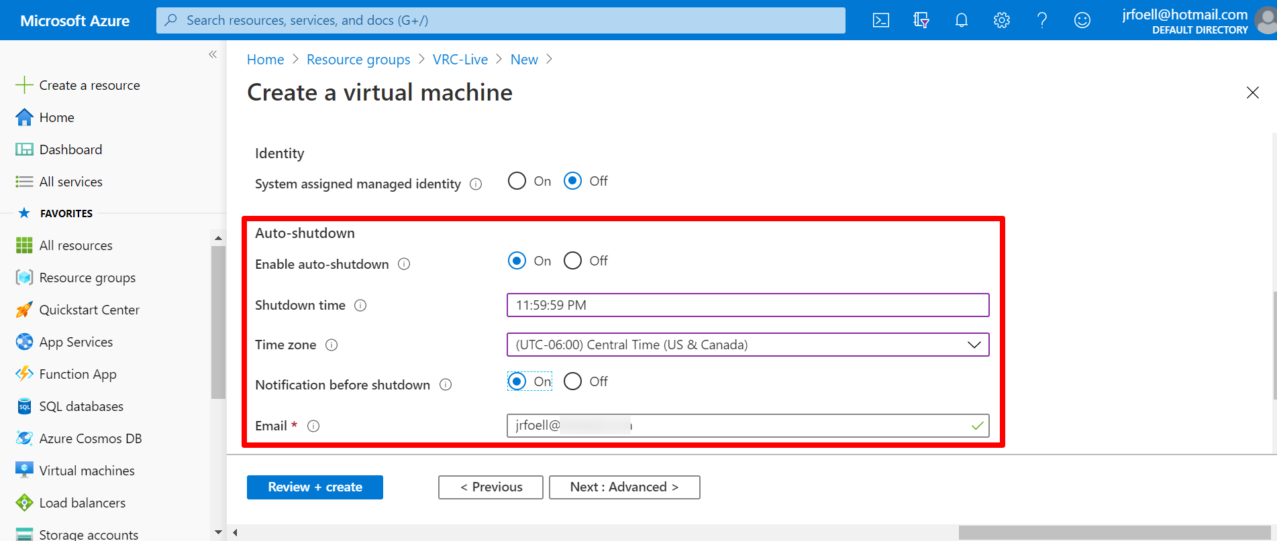Set System assigned managed identity to Off
Image resolution: width=1277 pixels, height=541 pixels.
click(x=572, y=181)
